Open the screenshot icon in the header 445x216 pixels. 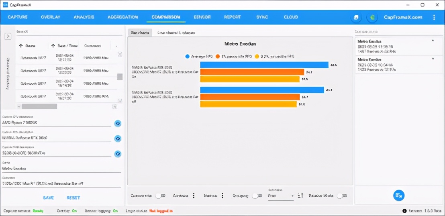[x=356, y=17]
